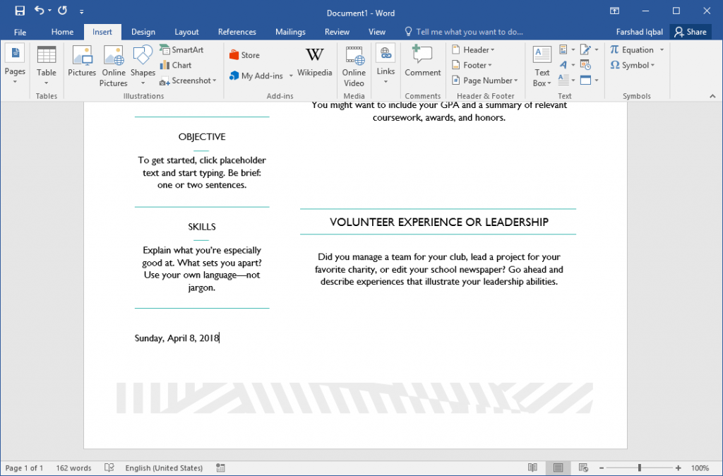Switch to Read Mode view
Viewport: 723px width, 476px height.
tap(532, 468)
